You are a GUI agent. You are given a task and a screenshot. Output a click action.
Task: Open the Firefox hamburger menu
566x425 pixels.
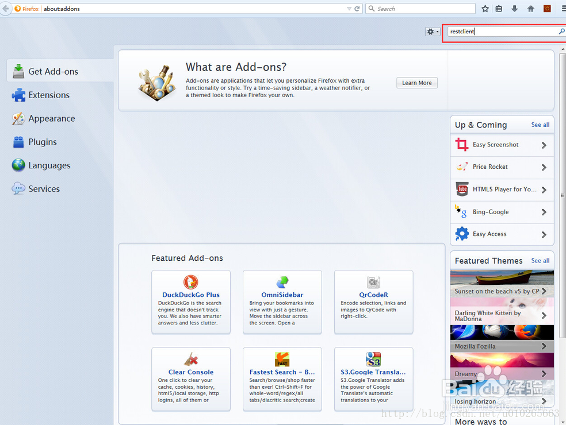563,9
